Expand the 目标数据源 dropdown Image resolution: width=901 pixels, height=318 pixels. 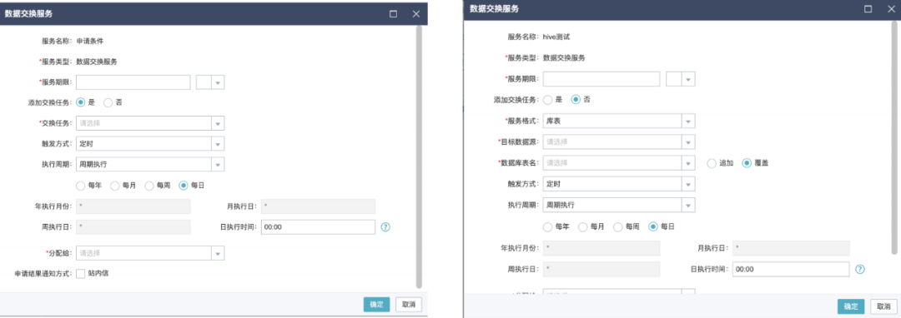(x=619, y=142)
